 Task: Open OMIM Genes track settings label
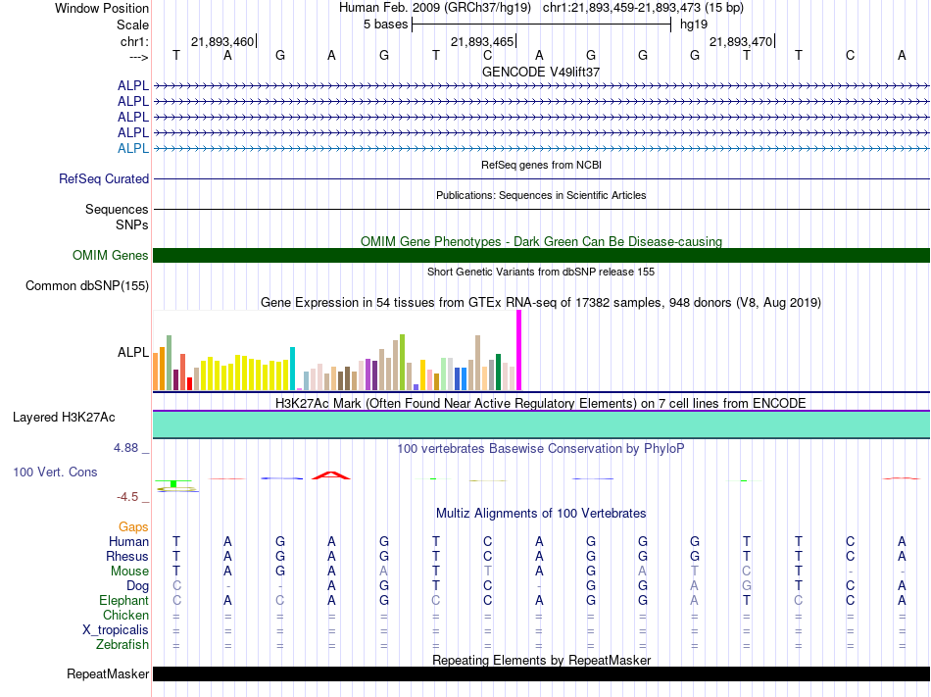click(x=111, y=256)
